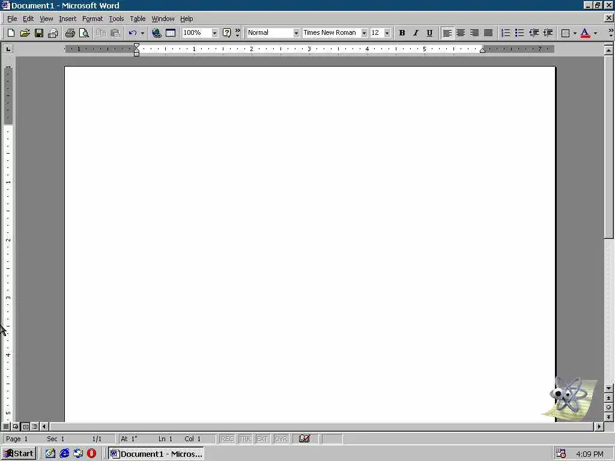
Task: Open Microsoft Word Help question icon
Action: (x=226, y=33)
